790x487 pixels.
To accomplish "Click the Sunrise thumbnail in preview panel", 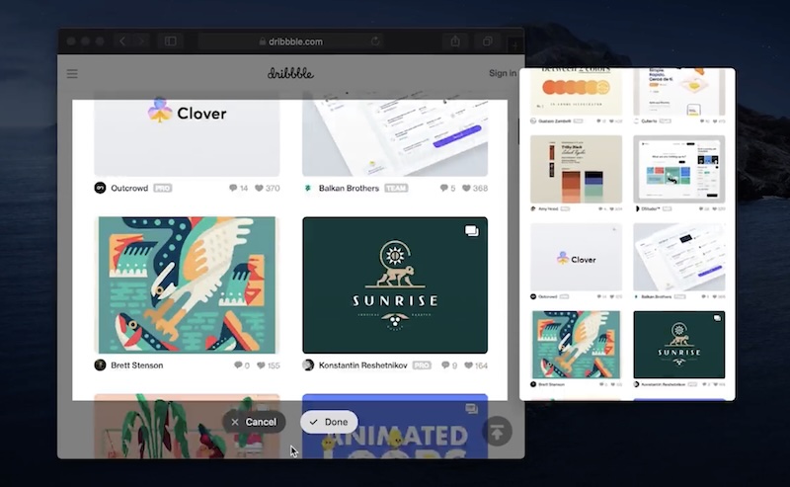I will tap(679, 345).
